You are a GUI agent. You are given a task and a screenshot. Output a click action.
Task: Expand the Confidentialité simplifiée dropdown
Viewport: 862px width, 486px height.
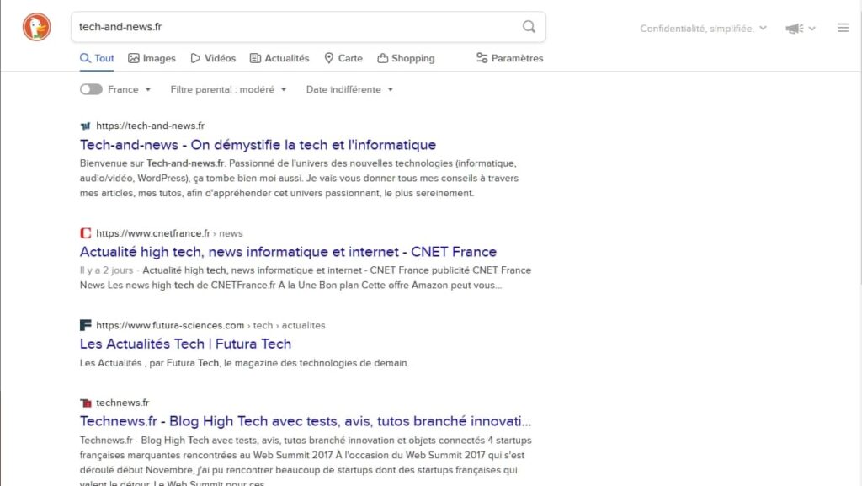(701, 28)
